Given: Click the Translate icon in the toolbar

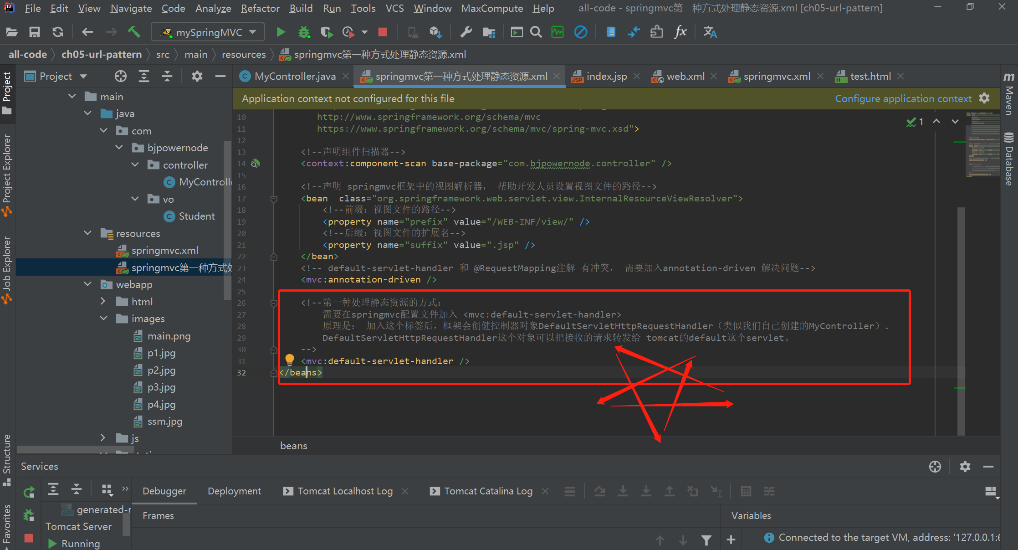Looking at the screenshot, I should click(x=710, y=32).
